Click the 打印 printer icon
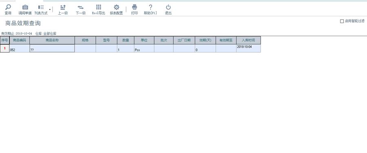Screen dimensions: 367x153 [x=135, y=7]
